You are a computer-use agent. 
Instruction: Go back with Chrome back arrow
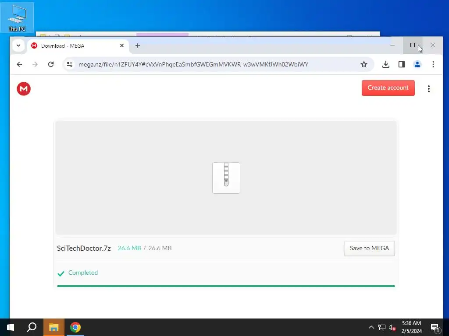(19, 64)
